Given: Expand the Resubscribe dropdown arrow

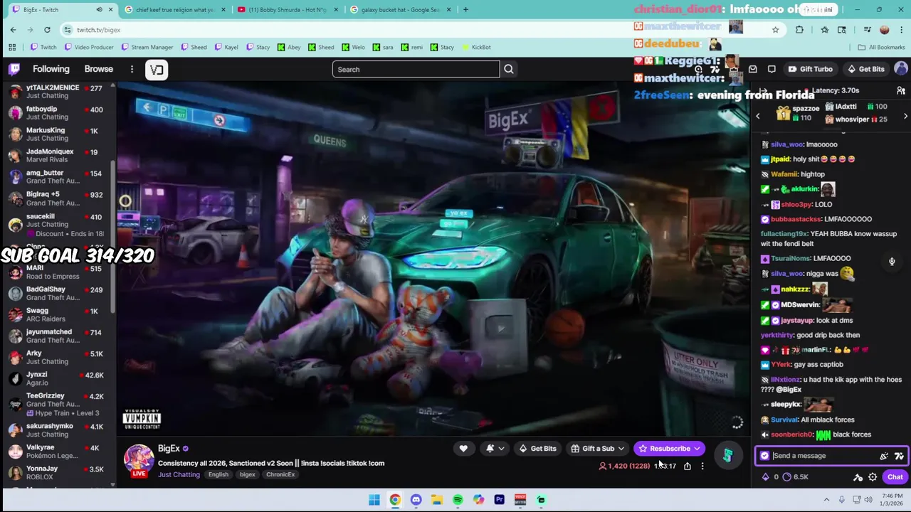Looking at the screenshot, I should (697, 449).
